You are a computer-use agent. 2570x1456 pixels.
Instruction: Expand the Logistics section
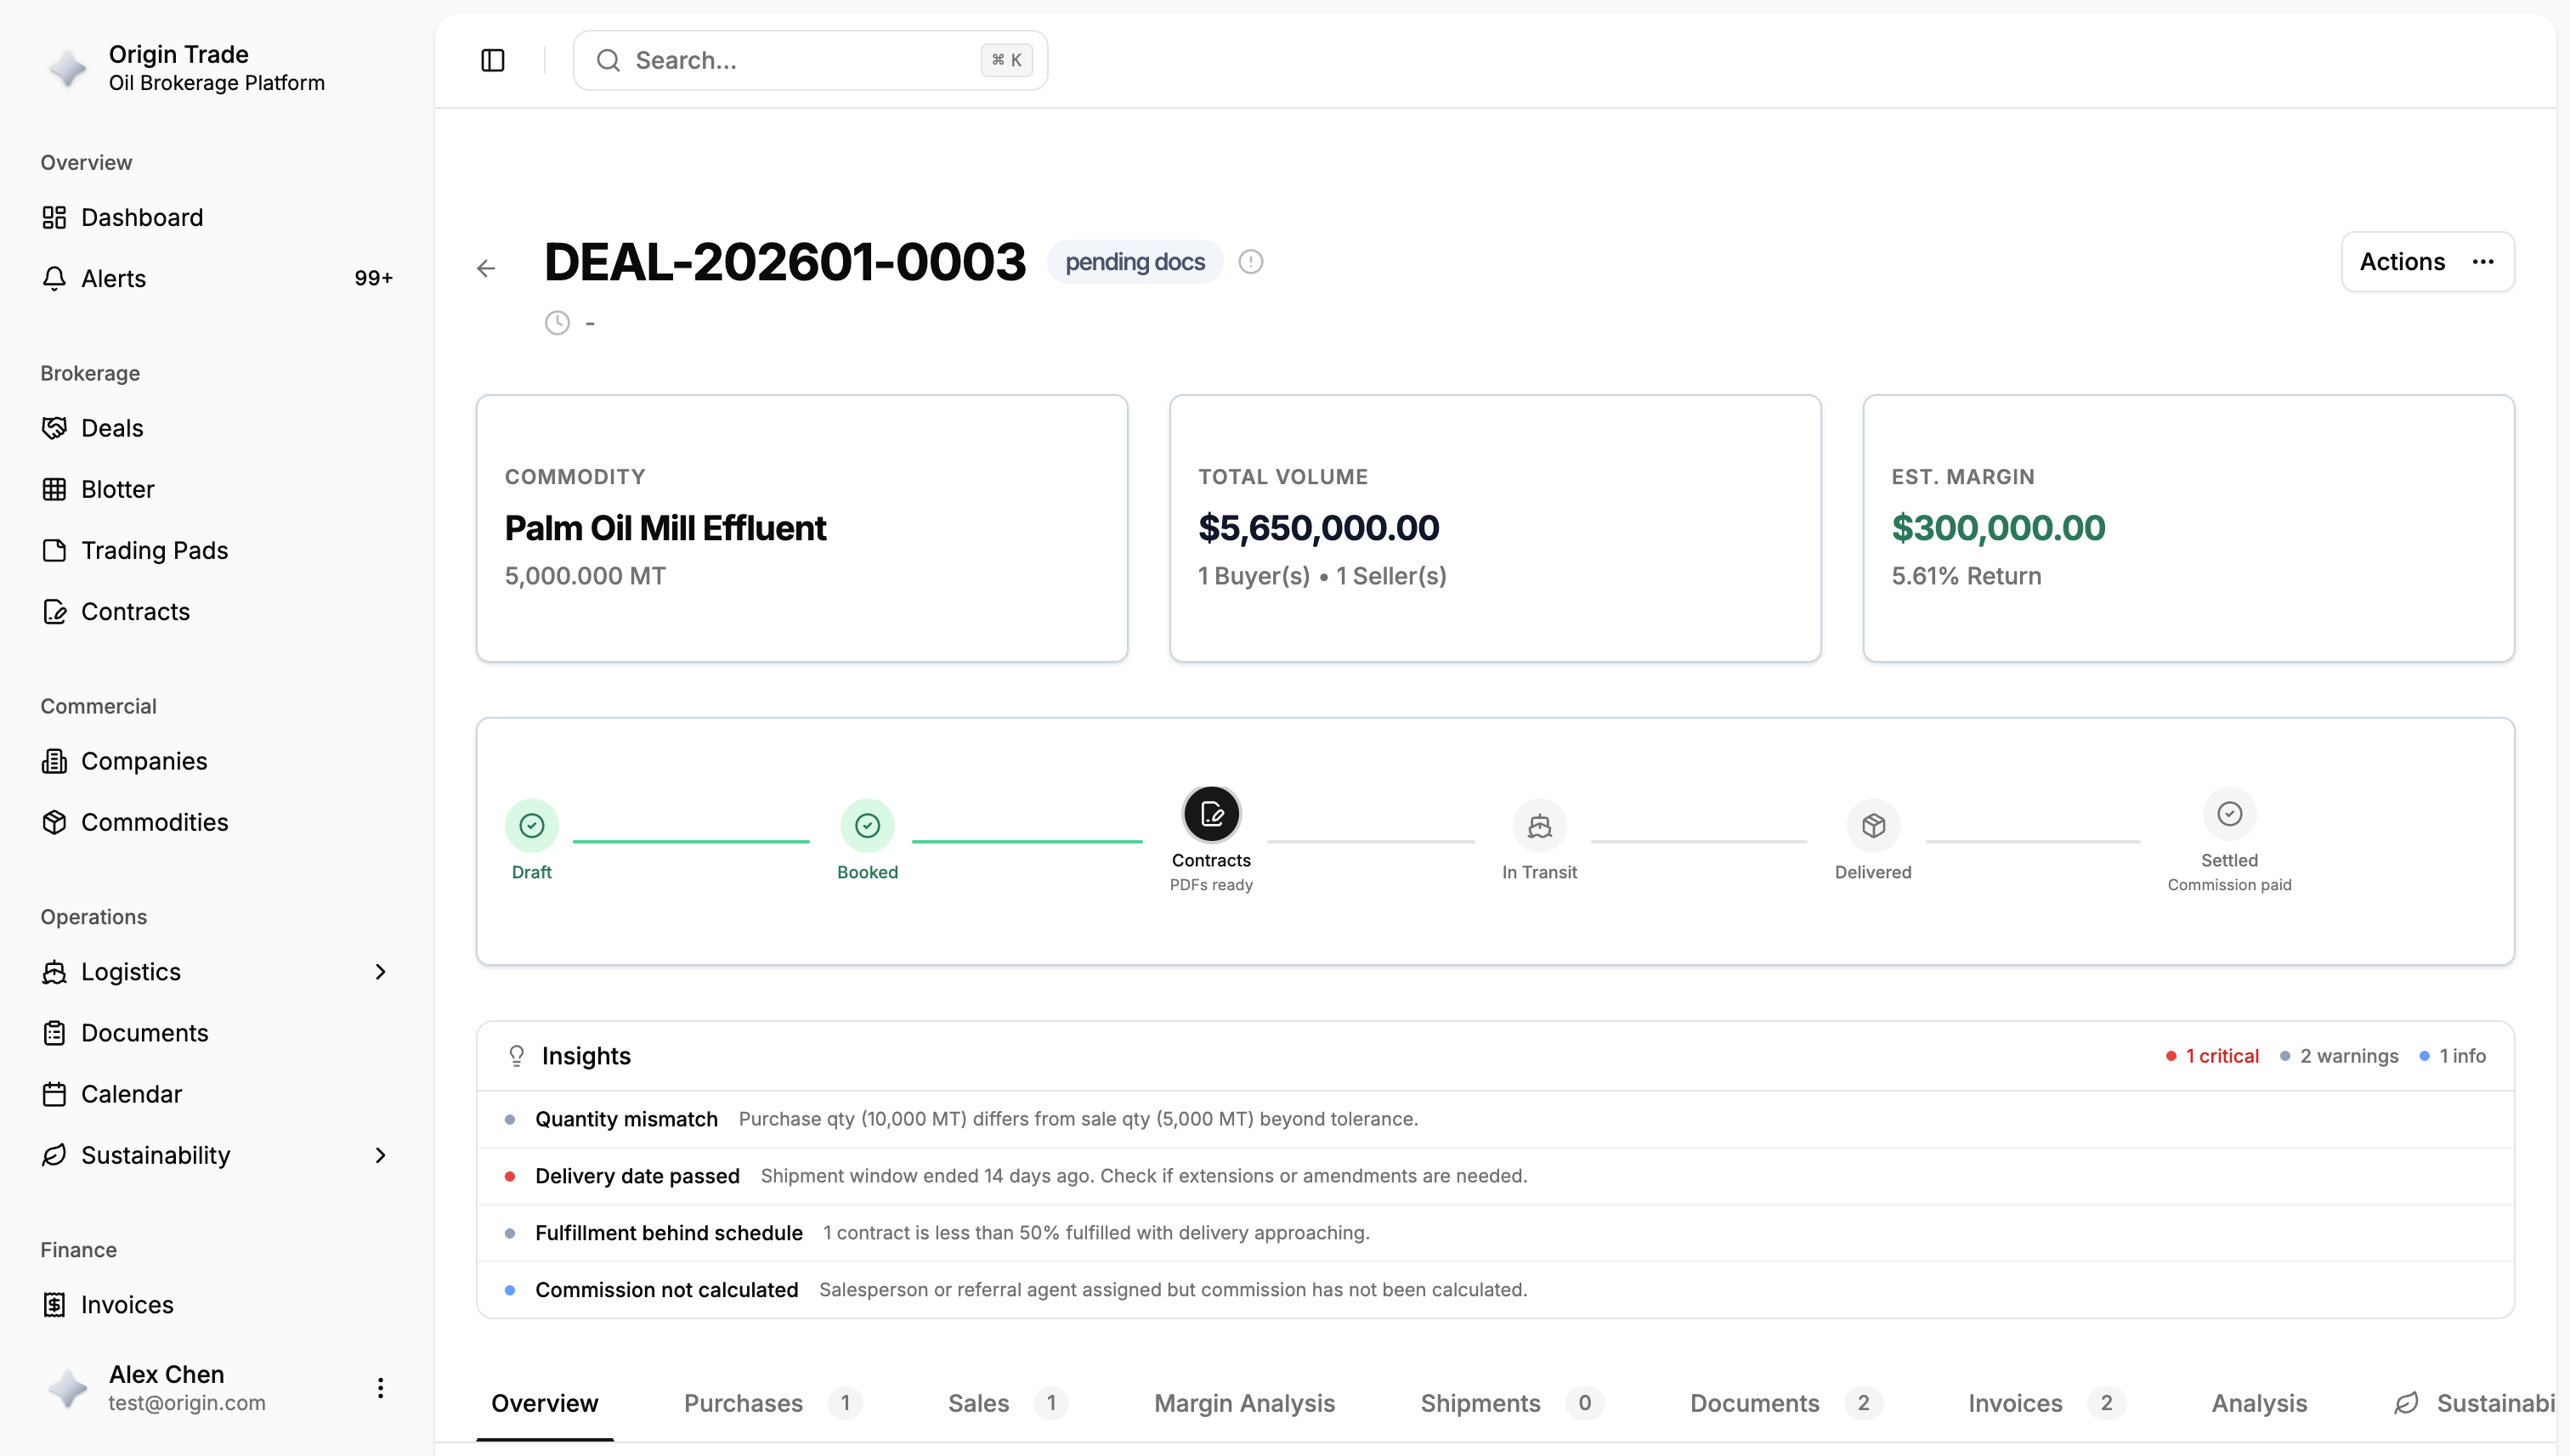point(380,971)
